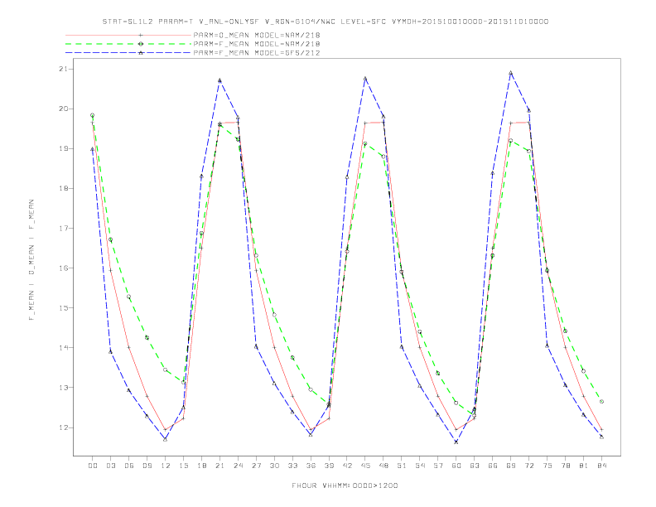Click x-axis forecast hour label 69
Image resolution: width=656 pixels, height=507 pixels.
click(x=511, y=466)
